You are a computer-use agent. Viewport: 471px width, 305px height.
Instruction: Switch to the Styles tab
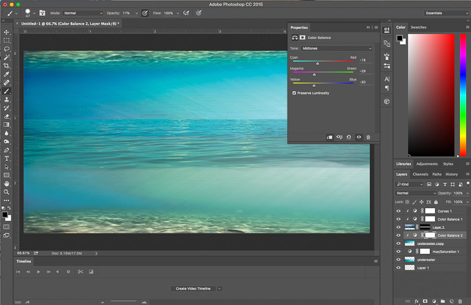click(448, 164)
